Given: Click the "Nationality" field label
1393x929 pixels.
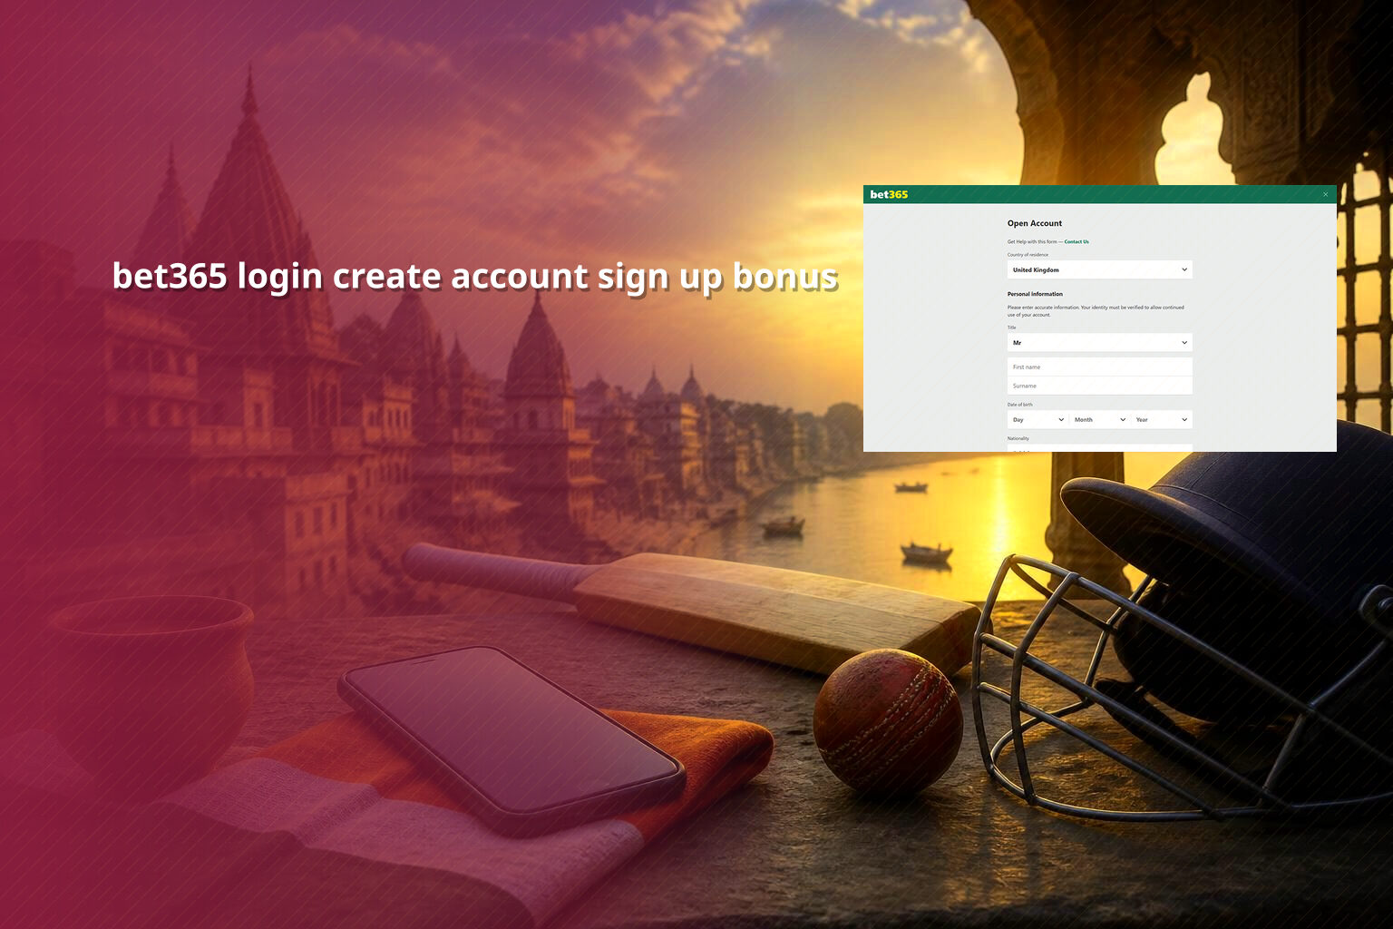Looking at the screenshot, I should pyautogui.click(x=1018, y=438).
